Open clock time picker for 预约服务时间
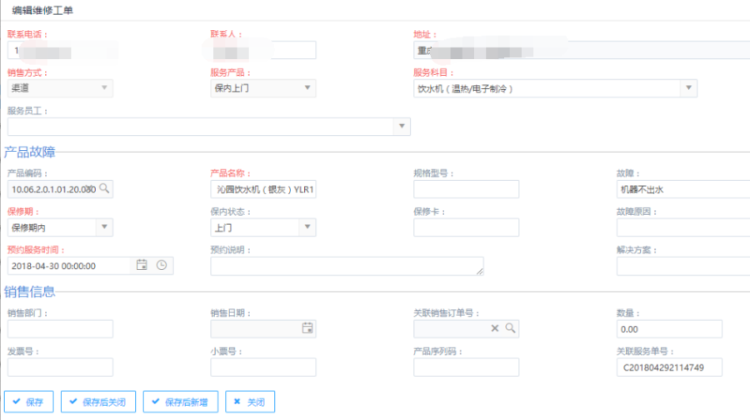Image resolution: width=750 pixels, height=420 pixels. click(162, 266)
